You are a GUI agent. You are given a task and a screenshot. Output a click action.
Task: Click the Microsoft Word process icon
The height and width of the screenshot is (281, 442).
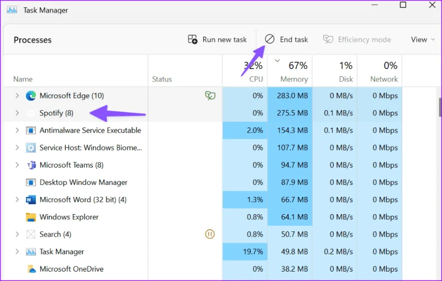31,200
